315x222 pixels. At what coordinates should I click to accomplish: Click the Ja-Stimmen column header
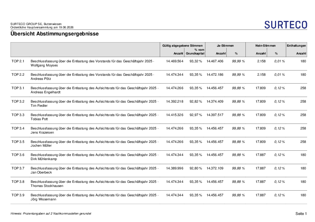pyautogui.click(x=225, y=46)
